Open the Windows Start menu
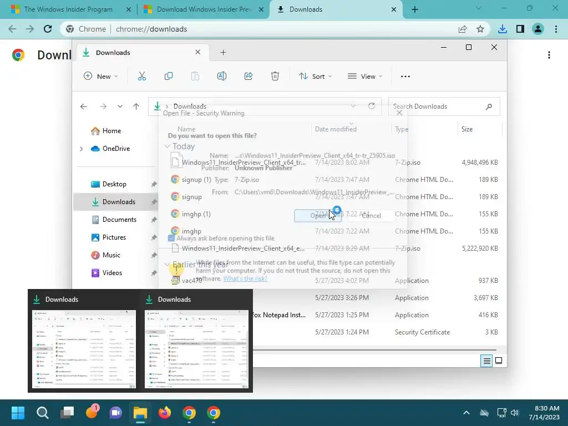This screenshot has width=568, height=426. pos(18,413)
